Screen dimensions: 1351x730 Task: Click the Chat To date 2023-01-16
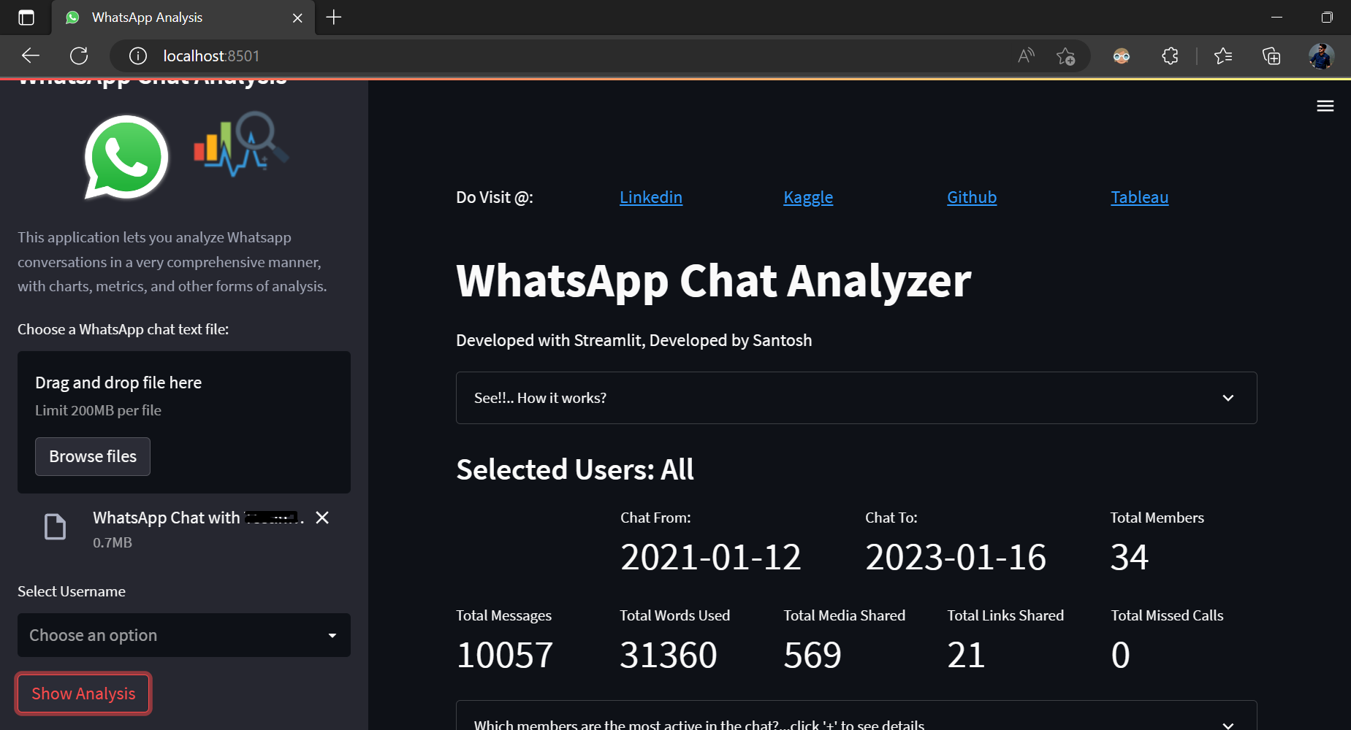pyautogui.click(x=956, y=558)
